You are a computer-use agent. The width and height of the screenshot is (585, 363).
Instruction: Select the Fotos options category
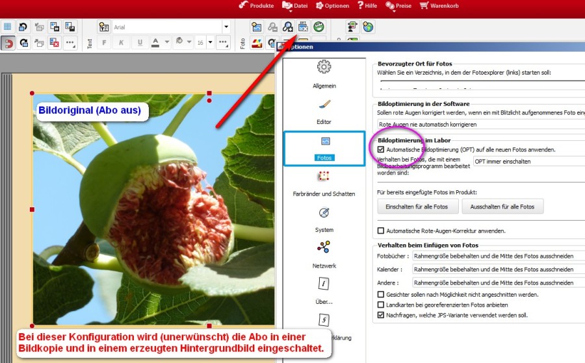(324, 148)
